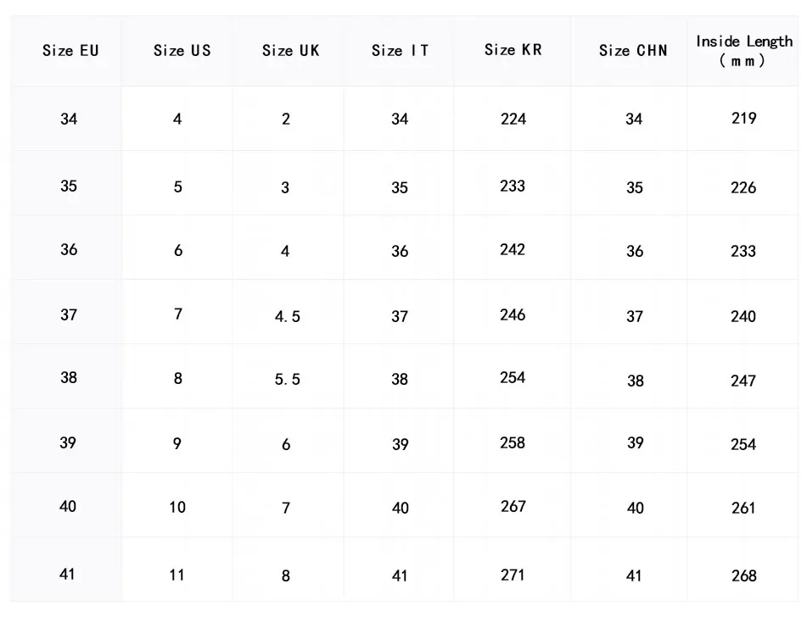807x617 pixels.
Task: Select US size 10 cell
Action: (177, 507)
